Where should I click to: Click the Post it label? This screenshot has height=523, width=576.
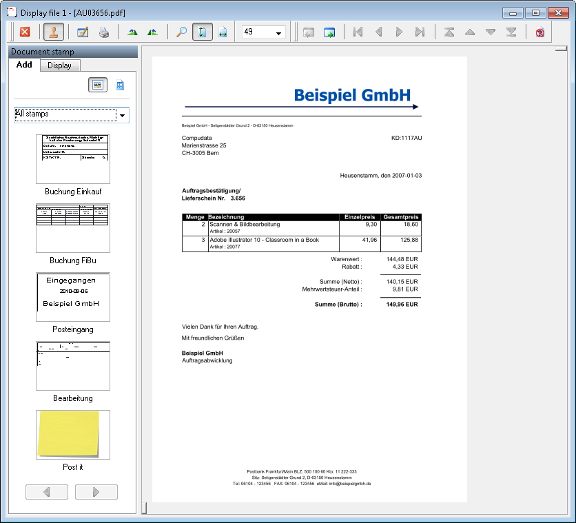tap(73, 466)
